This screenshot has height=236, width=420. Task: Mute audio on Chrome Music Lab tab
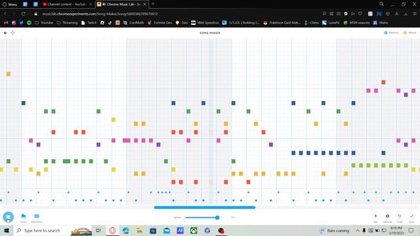(104, 5)
